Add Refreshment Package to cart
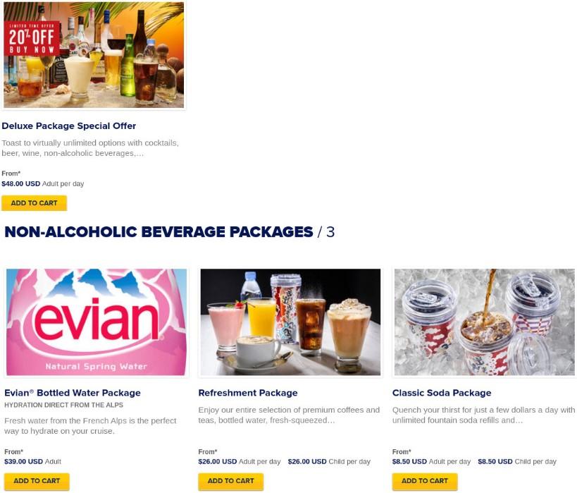Image resolution: width=577 pixels, height=493 pixels. (230, 481)
